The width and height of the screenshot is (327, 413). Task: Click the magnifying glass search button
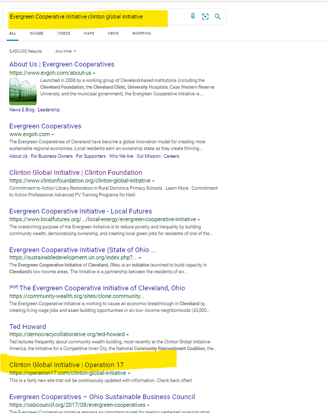[x=218, y=16]
